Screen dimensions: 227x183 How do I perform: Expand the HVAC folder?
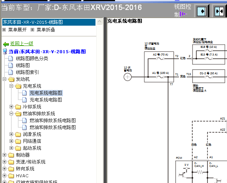(4, 176)
